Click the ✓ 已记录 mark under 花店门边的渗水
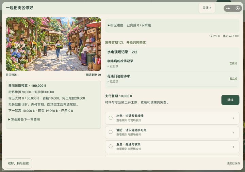 click(113, 82)
